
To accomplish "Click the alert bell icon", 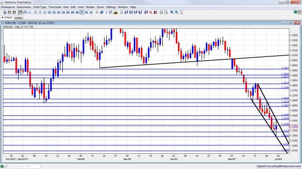I will coord(122,12).
